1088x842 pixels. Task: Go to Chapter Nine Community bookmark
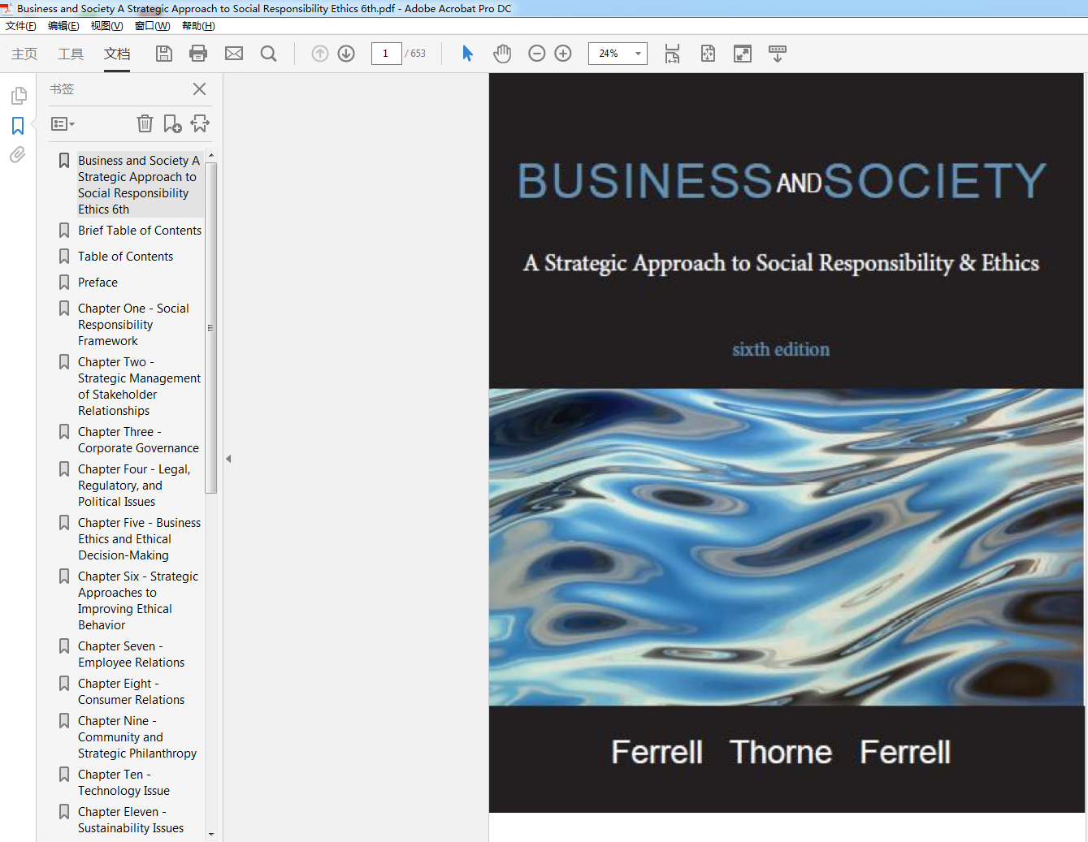[137, 737]
